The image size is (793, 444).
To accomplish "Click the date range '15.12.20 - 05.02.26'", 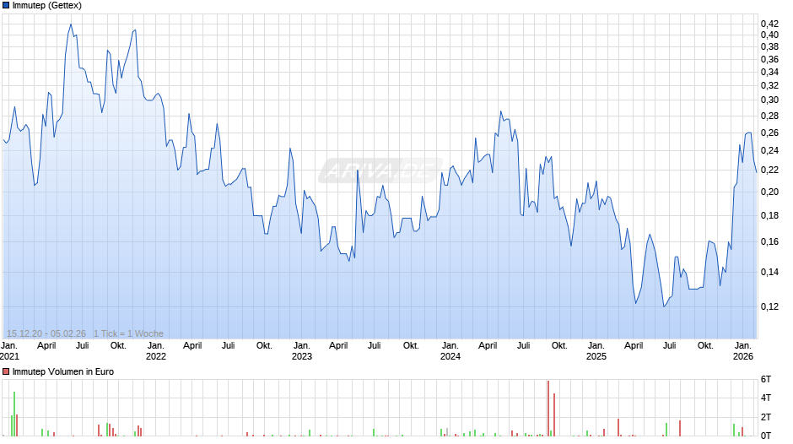I will pos(46,333).
